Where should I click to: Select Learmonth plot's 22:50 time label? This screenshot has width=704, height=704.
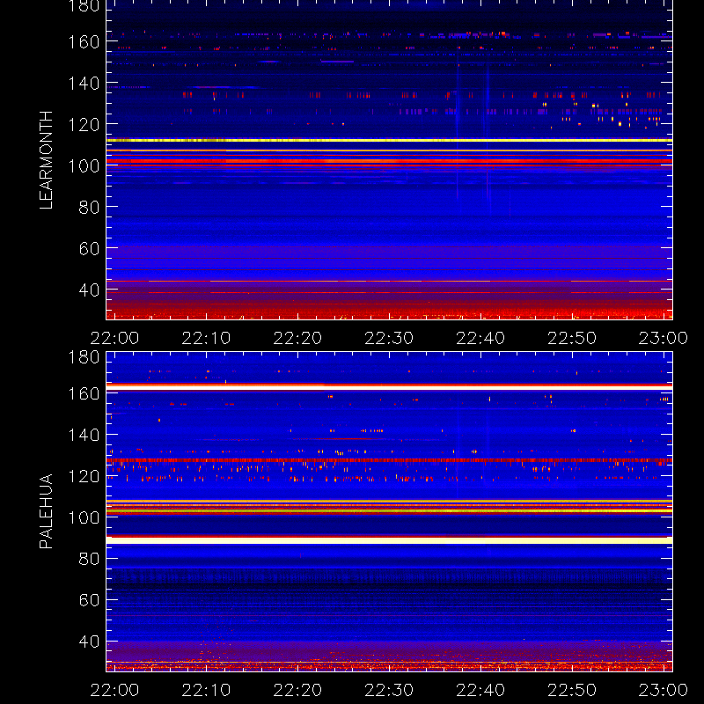(572, 338)
